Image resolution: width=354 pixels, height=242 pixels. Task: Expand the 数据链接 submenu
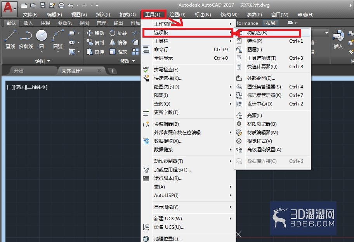pyautogui.click(x=188, y=150)
